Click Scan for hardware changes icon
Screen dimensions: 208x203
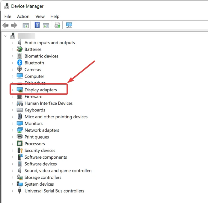pos(69,25)
